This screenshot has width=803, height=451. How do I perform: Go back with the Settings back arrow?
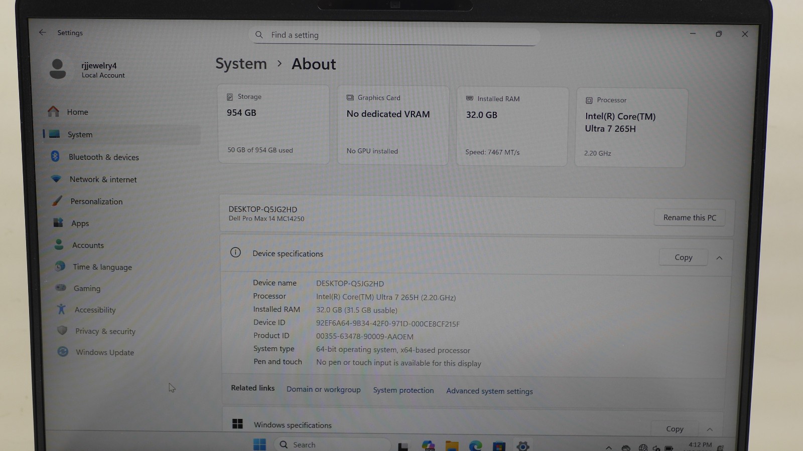[43, 33]
